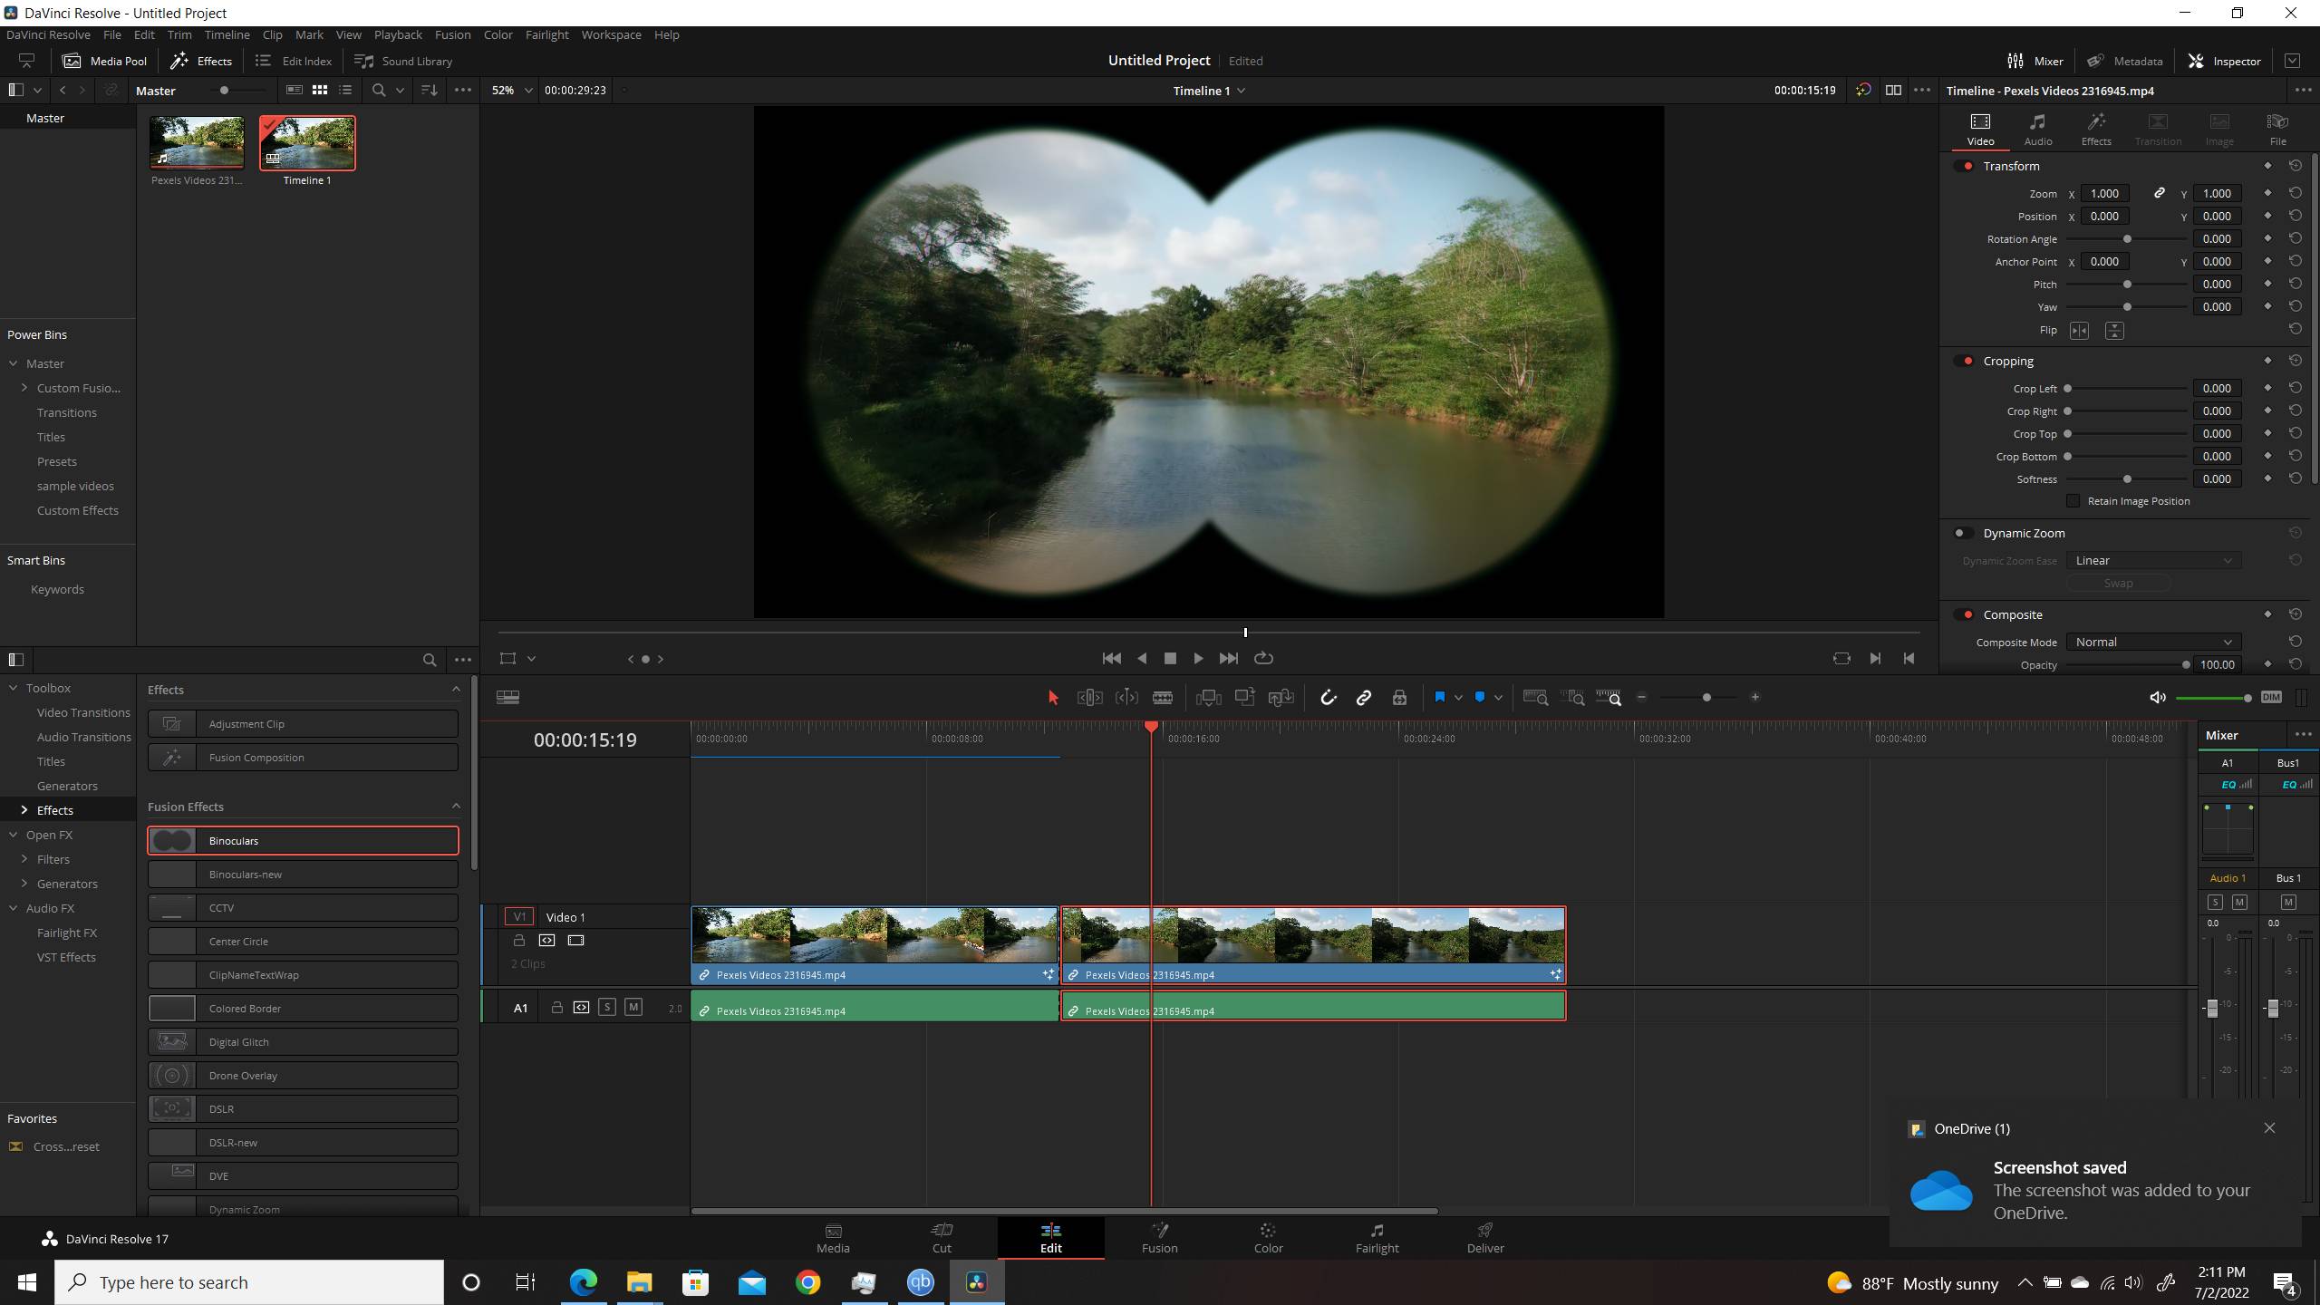Viewport: 2320px width, 1305px height.
Task: Click the Media Pool button
Action: pyautogui.click(x=104, y=61)
